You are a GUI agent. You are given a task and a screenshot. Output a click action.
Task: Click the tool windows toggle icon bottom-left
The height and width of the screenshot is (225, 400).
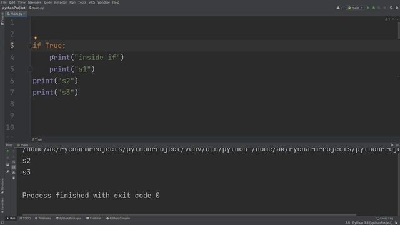point(2,223)
